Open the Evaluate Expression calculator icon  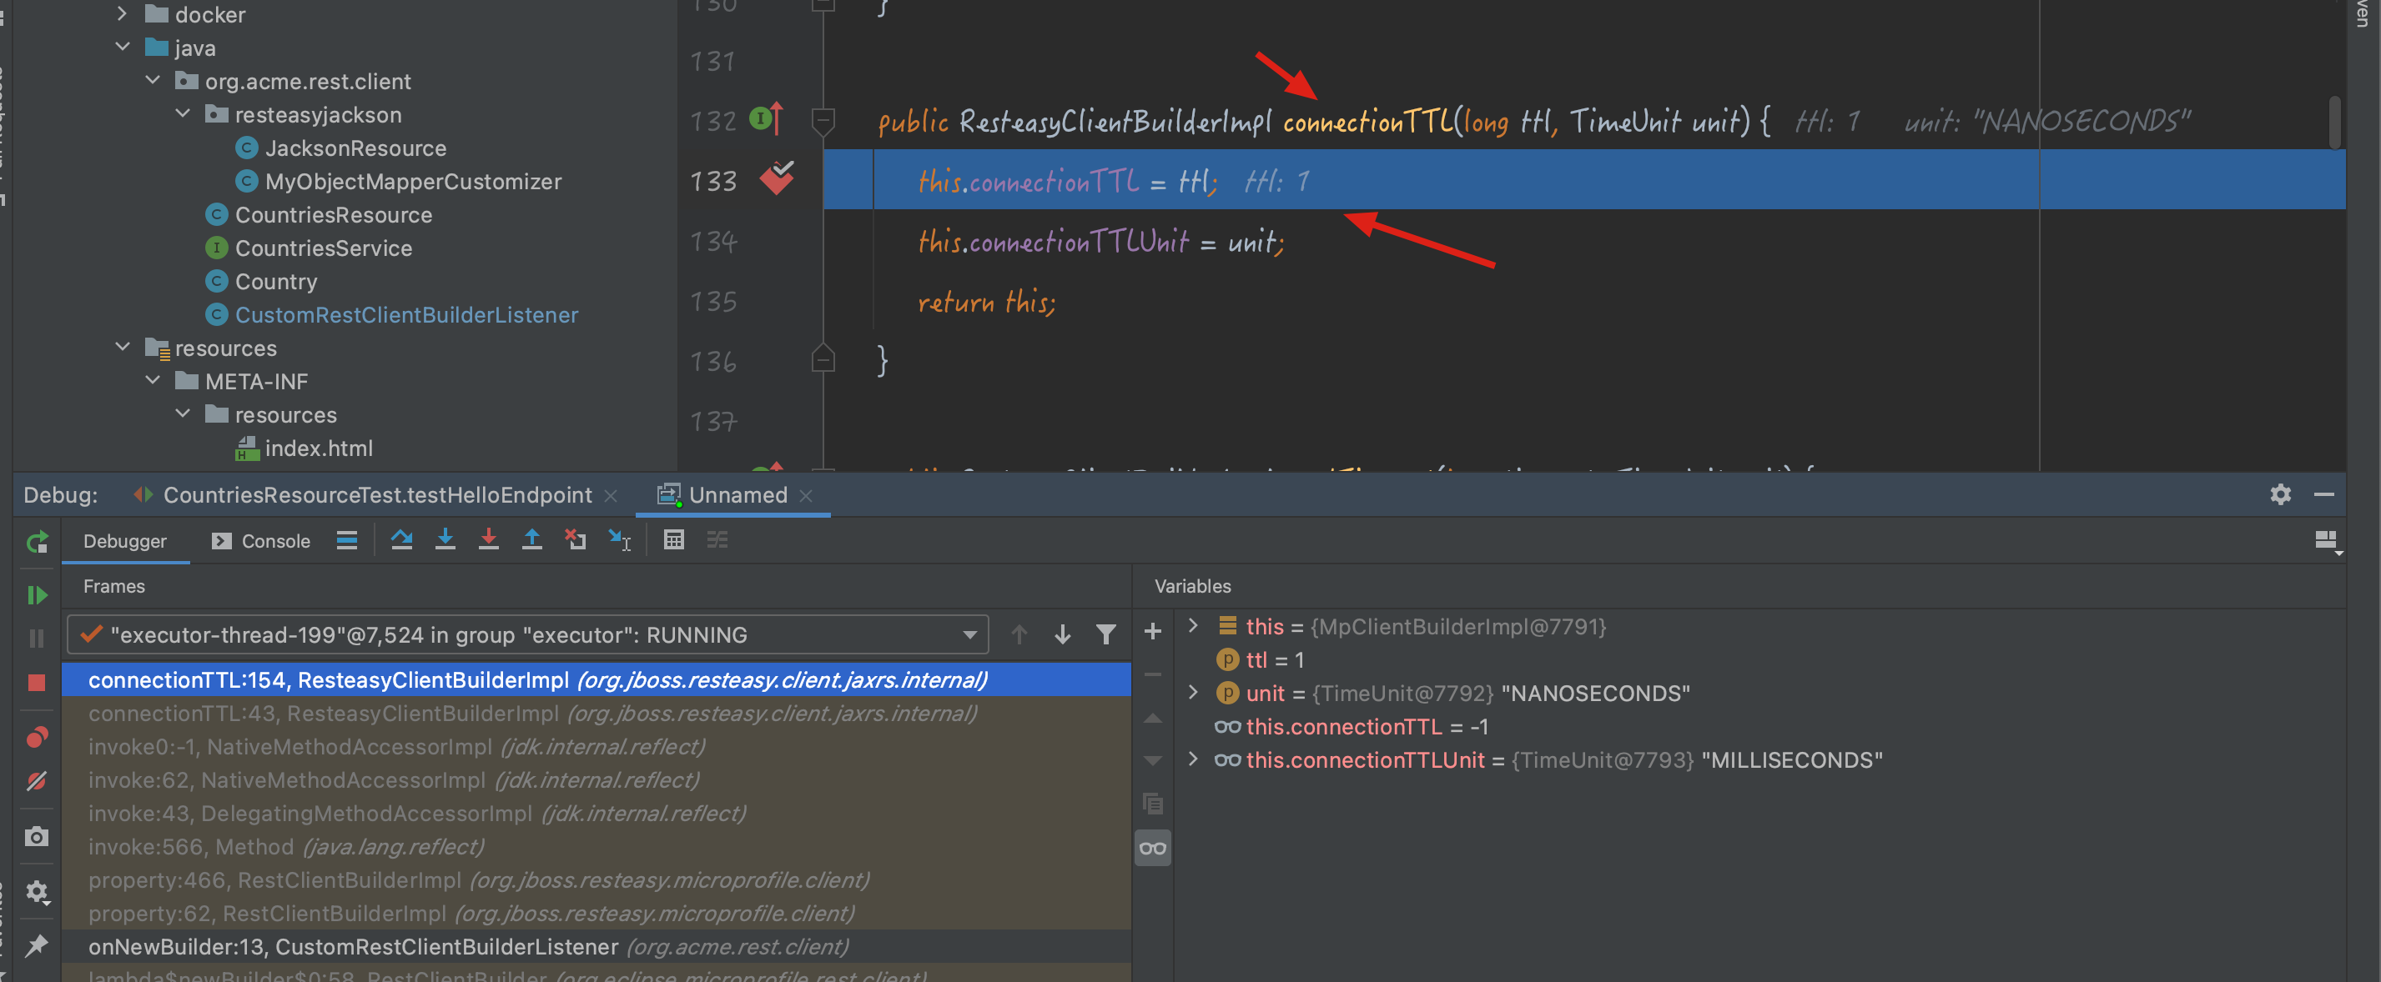pos(674,540)
